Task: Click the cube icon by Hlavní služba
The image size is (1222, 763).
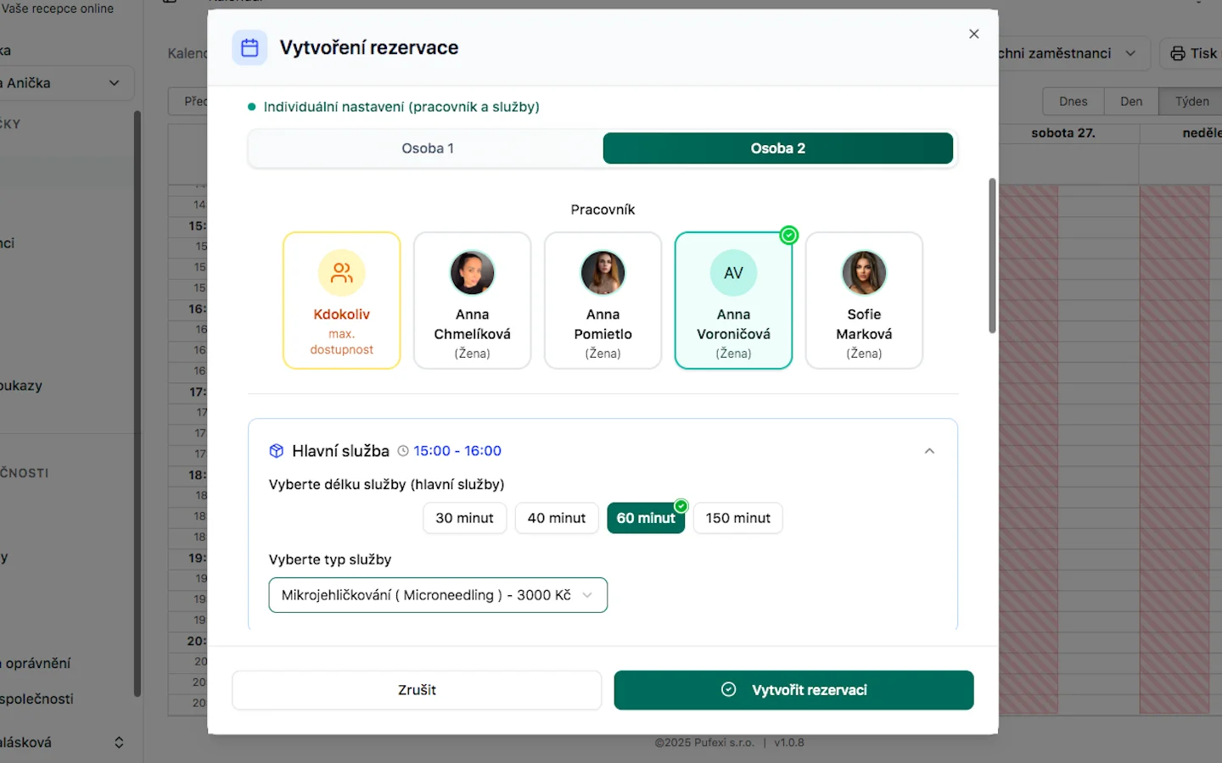Action: pos(276,451)
